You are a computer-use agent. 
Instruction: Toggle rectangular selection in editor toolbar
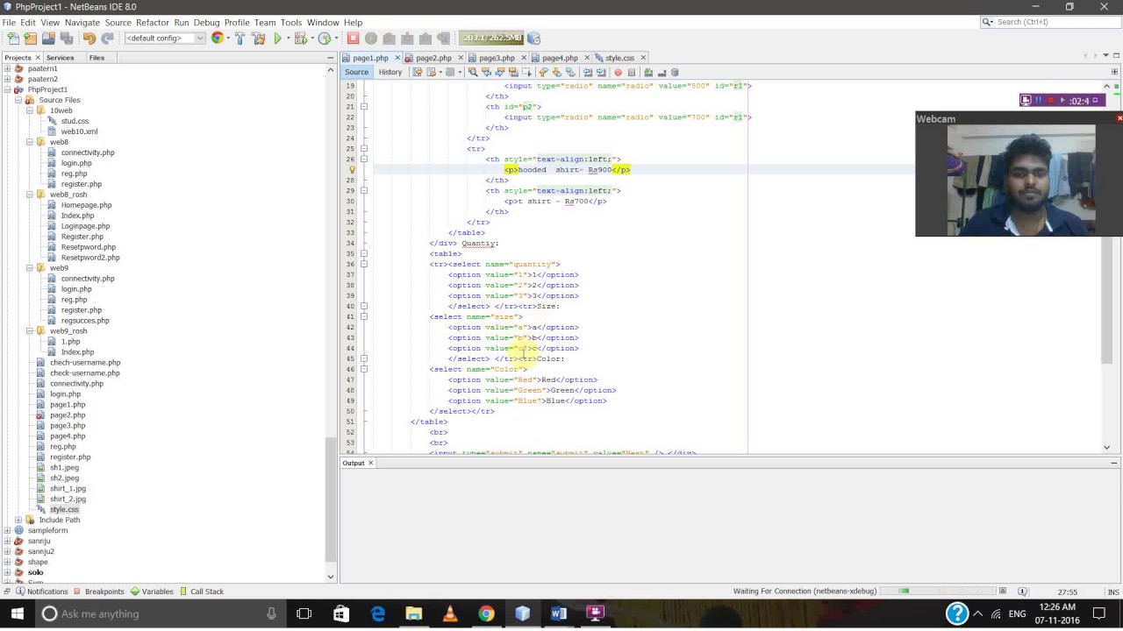point(526,72)
